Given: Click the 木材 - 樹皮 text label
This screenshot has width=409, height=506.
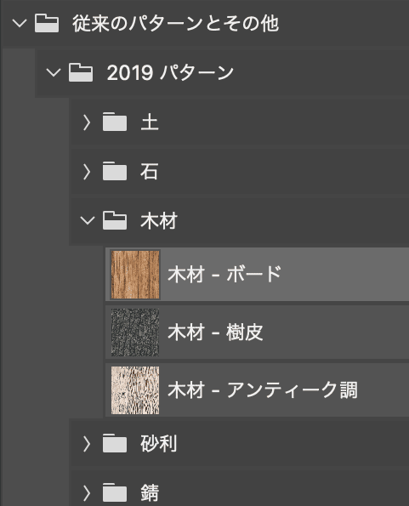Looking at the screenshot, I should (x=215, y=333).
